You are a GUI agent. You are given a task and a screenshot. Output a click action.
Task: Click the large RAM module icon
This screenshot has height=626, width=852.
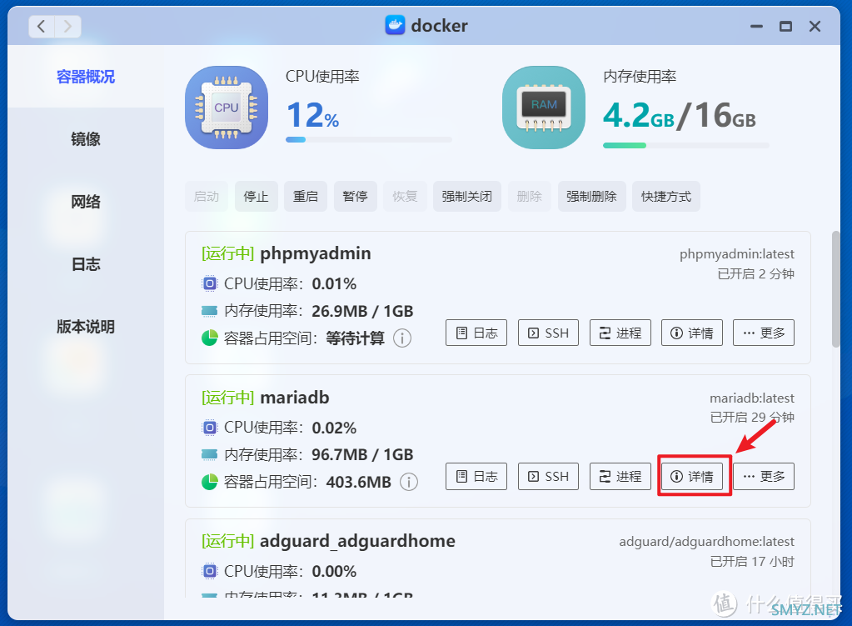(544, 108)
